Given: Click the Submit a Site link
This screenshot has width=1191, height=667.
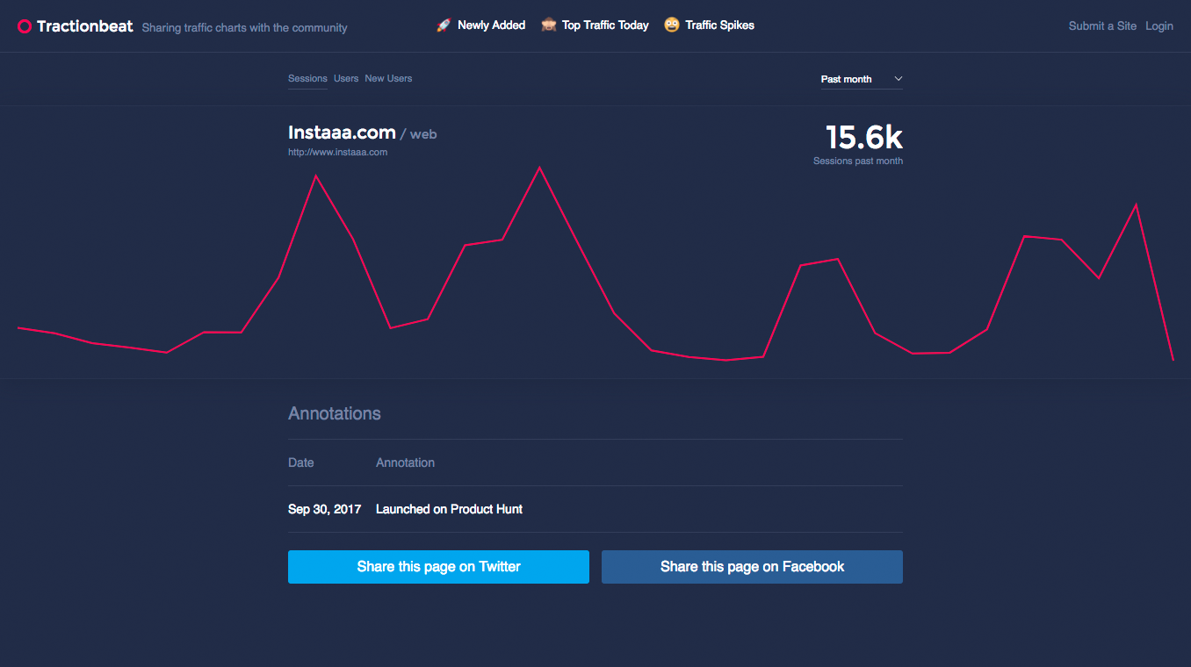Looking at the screenshot, I should pyautogui.click(x=1102, y=26).
